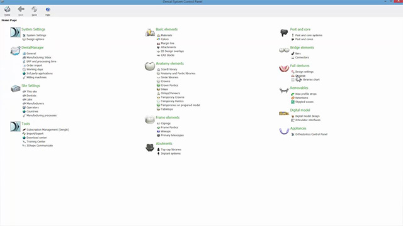Open Orthodontics Control Panel
The height and width of the screenshot is (226, 403).
(311, 134)
